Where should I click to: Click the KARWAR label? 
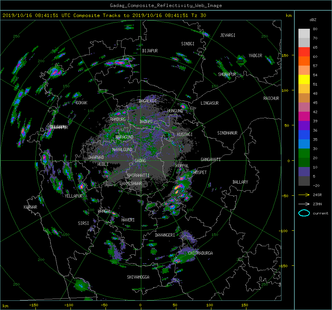(x=30, y=207)
